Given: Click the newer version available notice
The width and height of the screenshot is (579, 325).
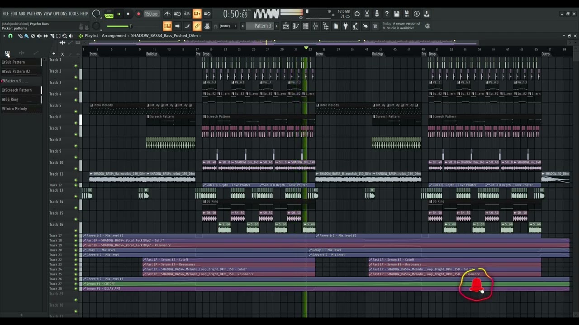Looking at the screenshot, I should point(402,26).
